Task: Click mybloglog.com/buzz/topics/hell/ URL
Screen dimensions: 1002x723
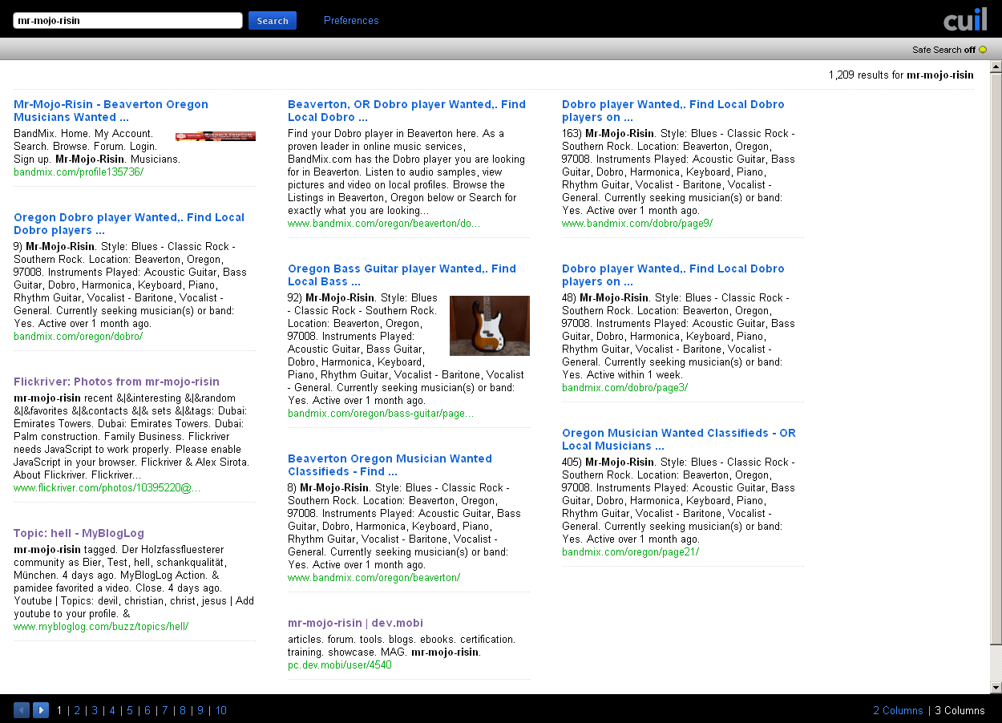Action: click(x=101, y=627)
